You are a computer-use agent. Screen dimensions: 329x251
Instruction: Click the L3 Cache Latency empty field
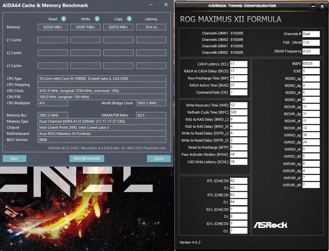[x=151, y=66]
